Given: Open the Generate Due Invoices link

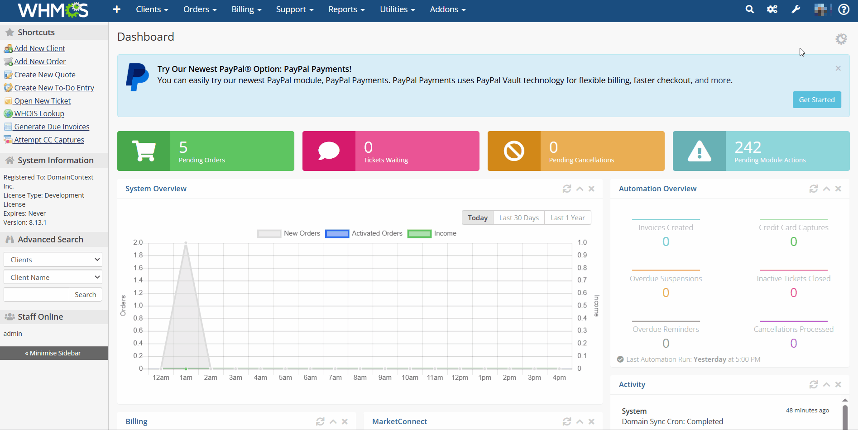Looking at the screenshot, I should coord(52,127).
